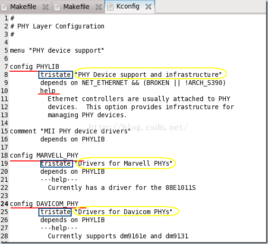268x244 pixels.
Task: Click 'Currently supports dm9161e and dm9131' line
Action: 118,236
